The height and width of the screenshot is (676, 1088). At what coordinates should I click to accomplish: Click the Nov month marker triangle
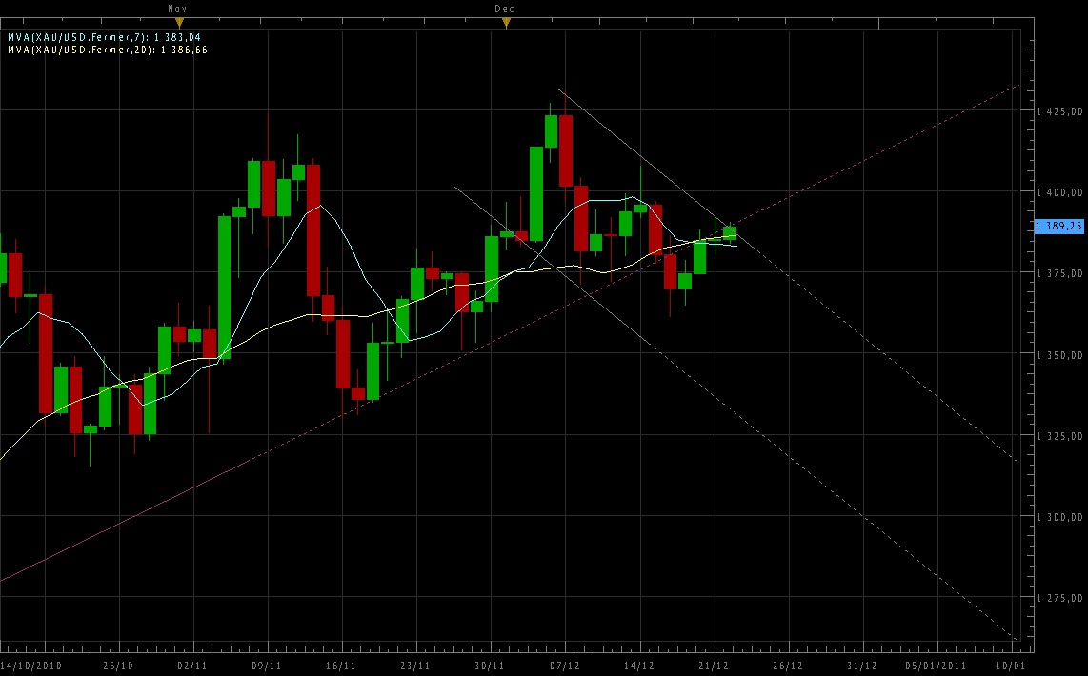click(x=178, y=22)
